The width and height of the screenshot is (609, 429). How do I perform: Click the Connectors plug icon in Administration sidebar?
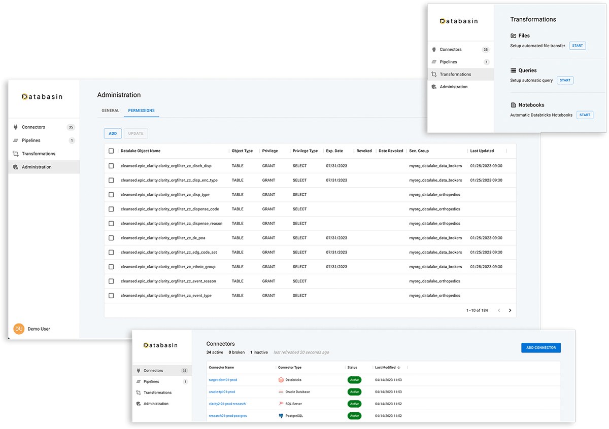click(16, 127)
